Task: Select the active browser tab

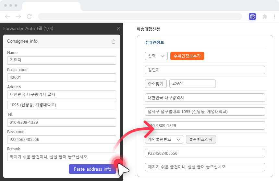Action: click(x=51, y=6)
